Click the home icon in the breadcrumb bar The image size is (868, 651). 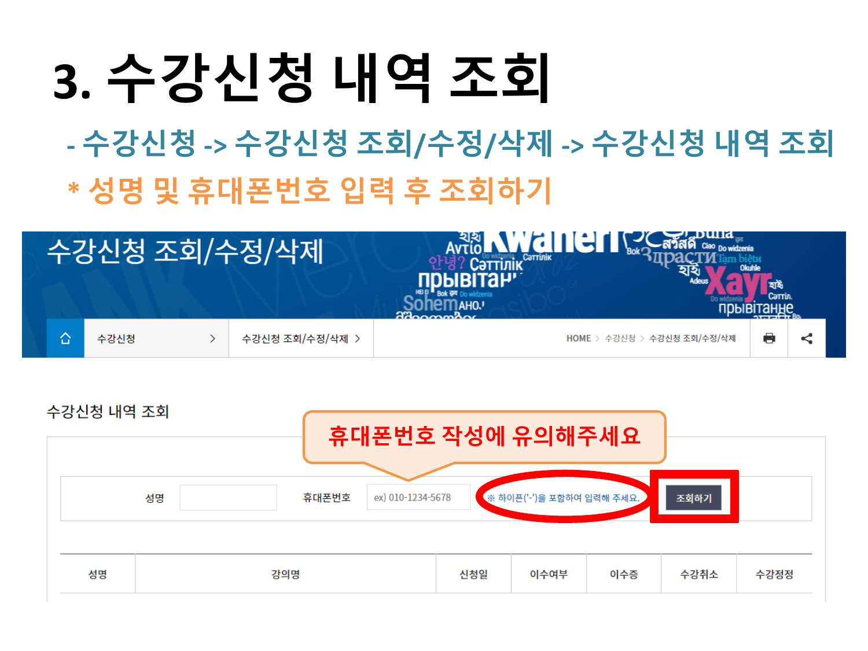click(x=65, y=339)
